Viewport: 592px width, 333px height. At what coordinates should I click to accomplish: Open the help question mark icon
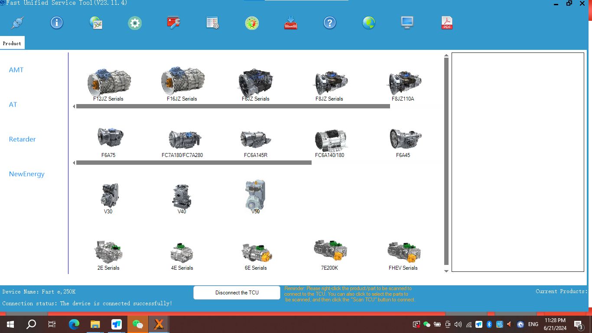click(329, 23)
